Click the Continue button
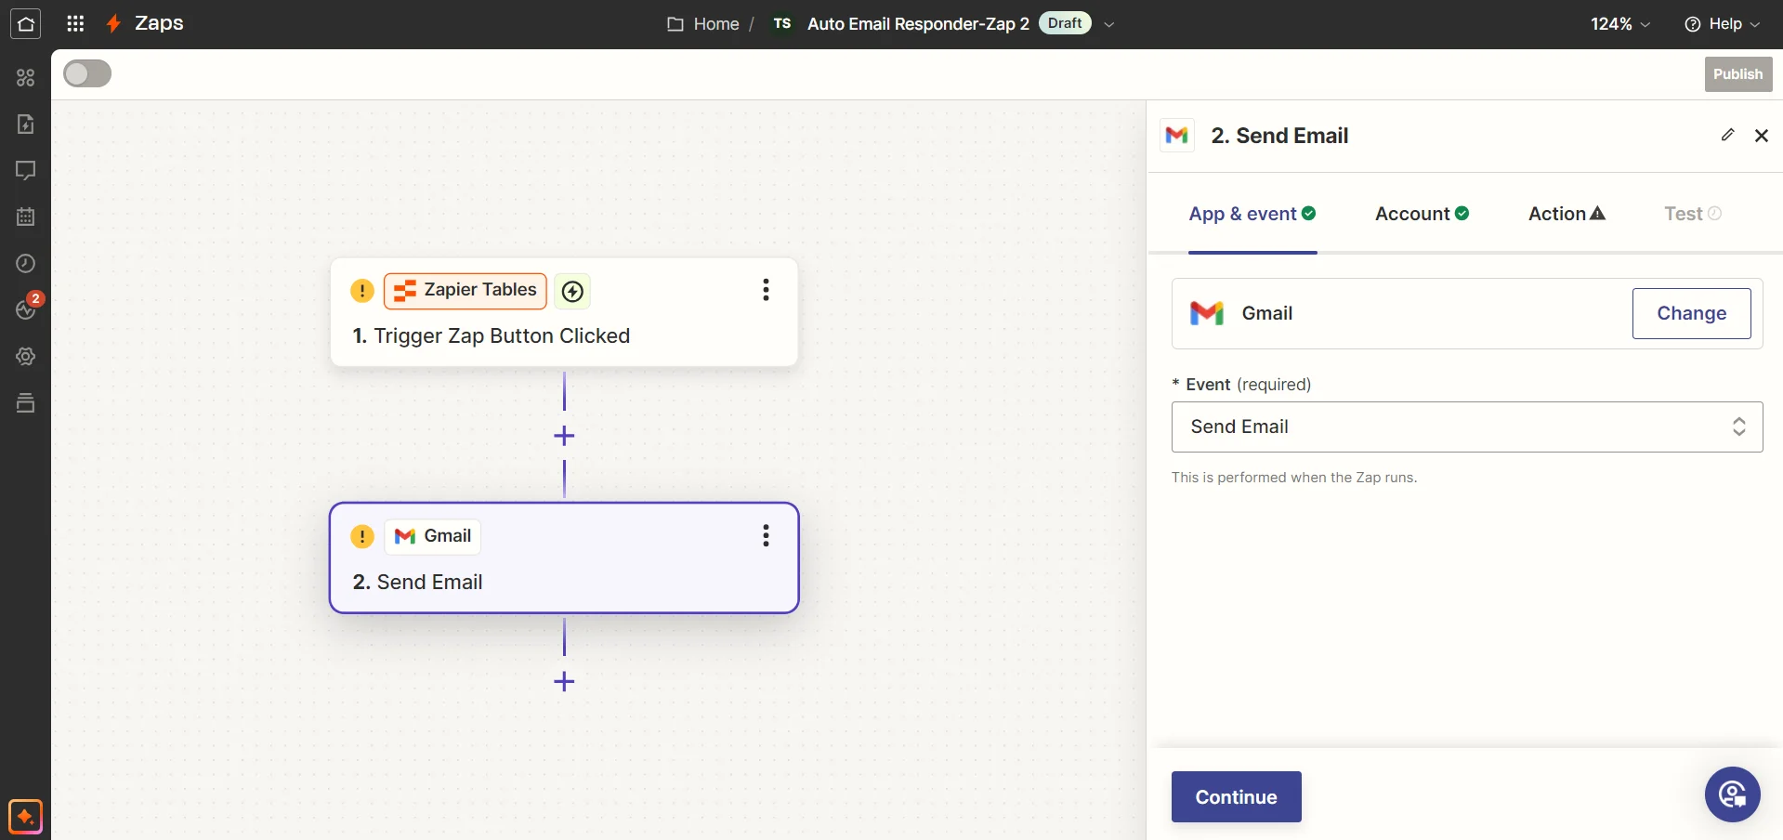 coord(1236,796)
